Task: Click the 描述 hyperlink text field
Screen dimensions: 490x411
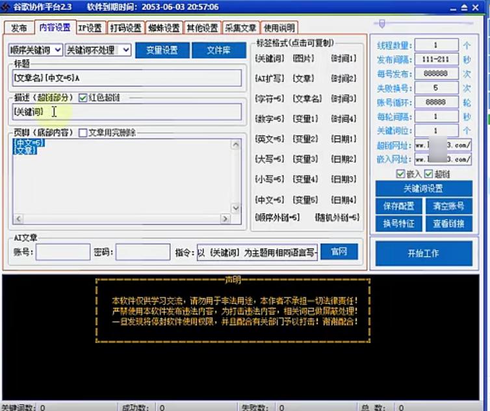Action: pyautogui.click(x=127, y=112)
